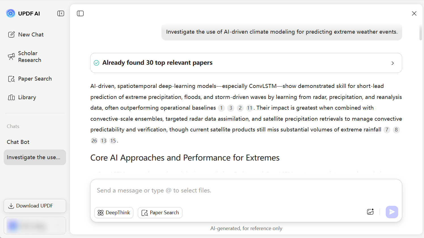This screenshot has width=424, height=238.
Task: Close the UPDF AI window
Action: (x=414, y=14)
